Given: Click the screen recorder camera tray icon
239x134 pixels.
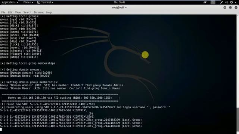Looking at the screenshot, I should coord(205,2).
